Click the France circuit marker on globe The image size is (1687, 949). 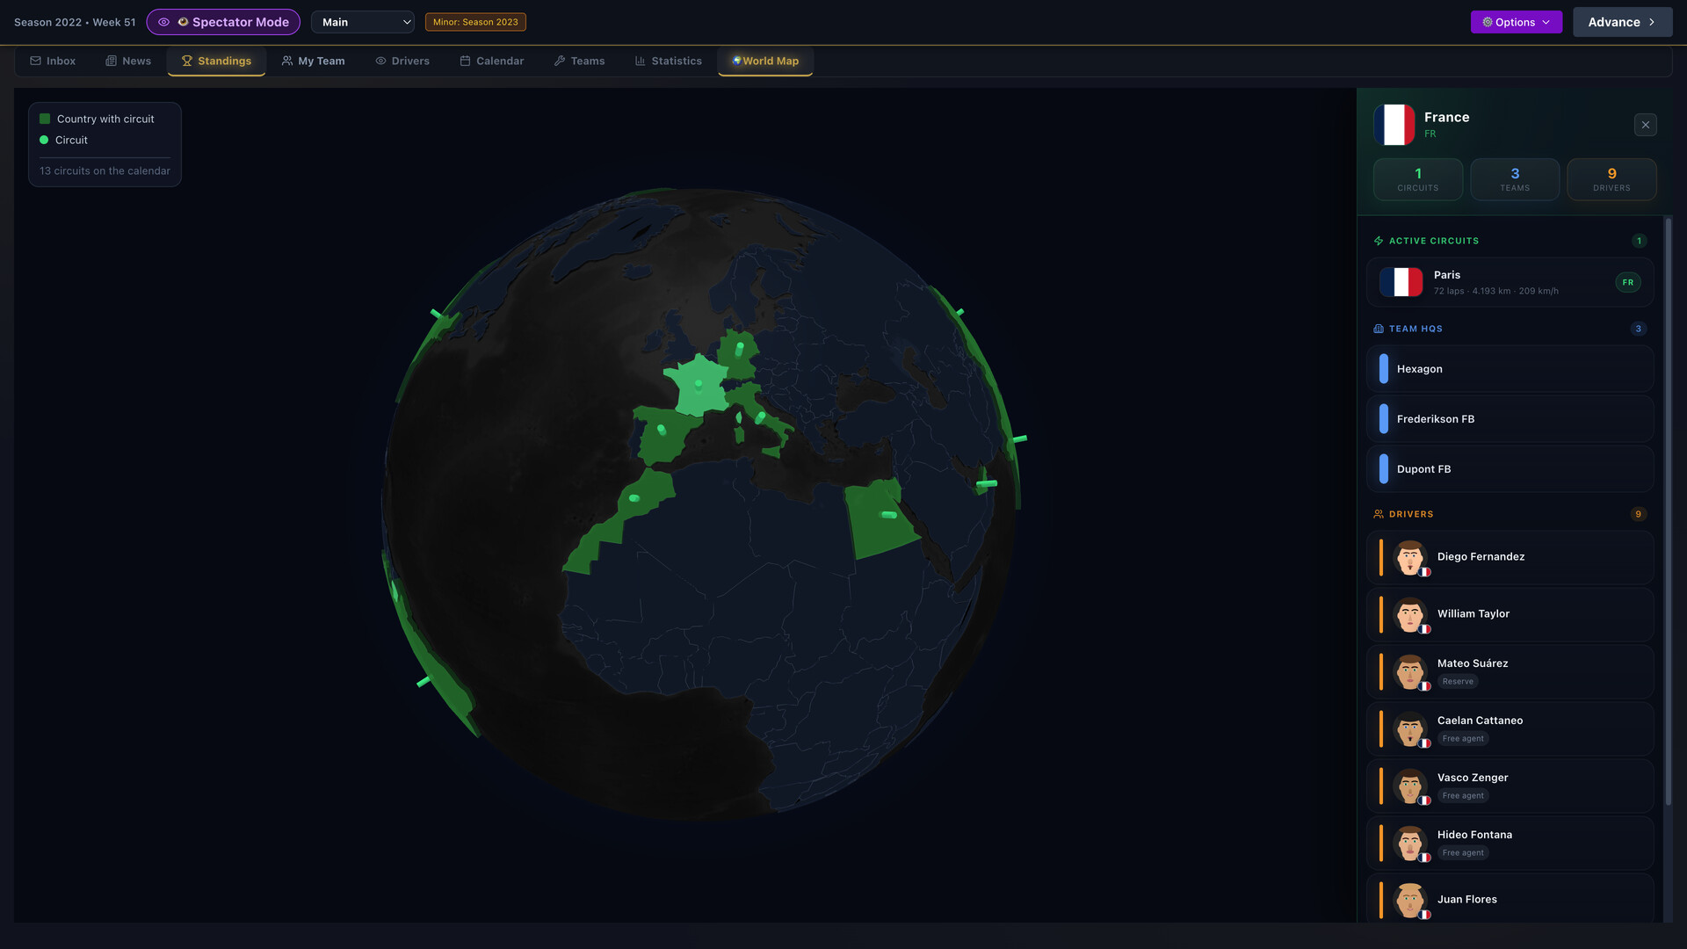[x=699, y=384]
